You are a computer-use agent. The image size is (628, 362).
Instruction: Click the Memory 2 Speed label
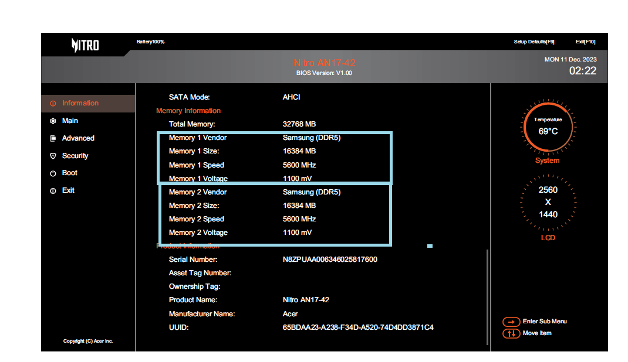(x=196, y=219)
